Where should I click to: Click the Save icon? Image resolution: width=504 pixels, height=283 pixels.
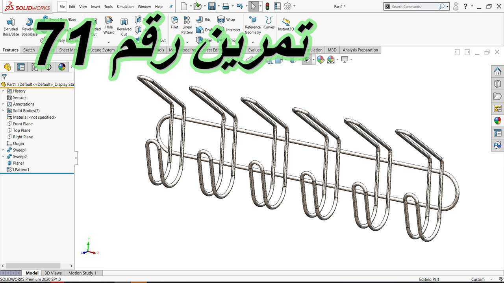coord(212,6)
